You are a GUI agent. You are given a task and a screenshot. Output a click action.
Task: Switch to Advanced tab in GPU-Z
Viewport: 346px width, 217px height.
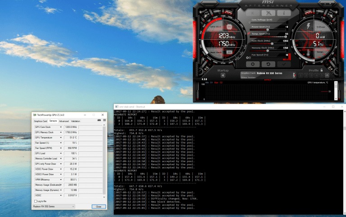click(64, 121)
